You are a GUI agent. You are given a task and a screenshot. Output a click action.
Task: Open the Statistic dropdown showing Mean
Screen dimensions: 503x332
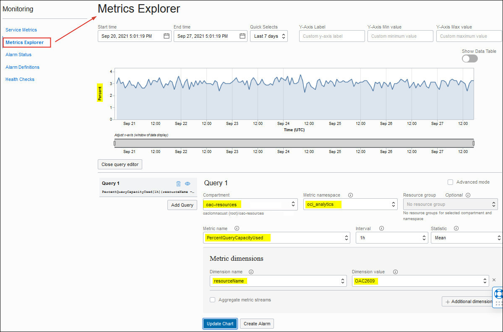pyautogui.click(x=466, y=238)
